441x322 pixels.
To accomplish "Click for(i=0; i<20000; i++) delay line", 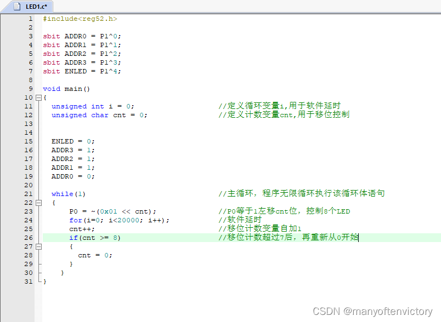I will pyautogui.click(x=119, y=220).
